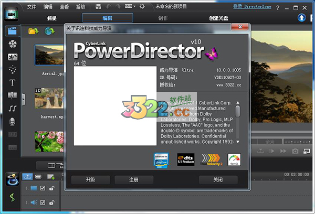Click the Intel Core badge logo

161,160
